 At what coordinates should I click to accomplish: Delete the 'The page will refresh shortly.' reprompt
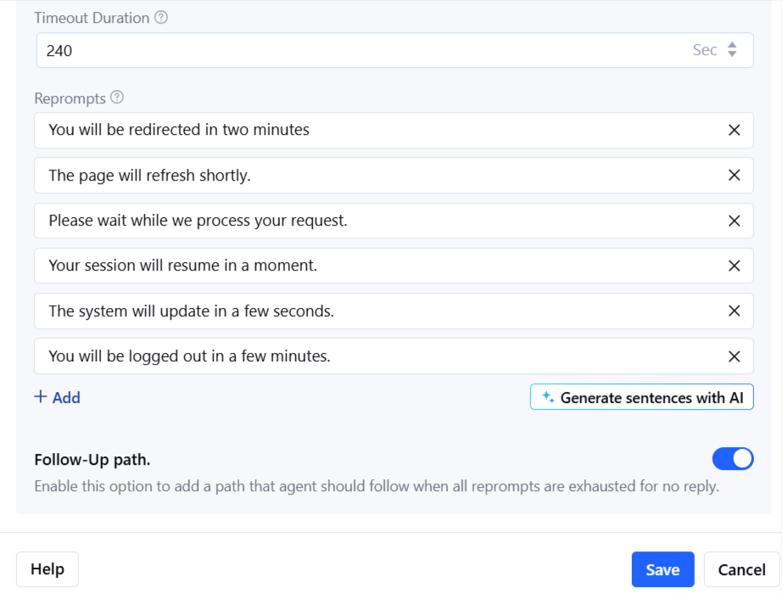click(734, 176)
